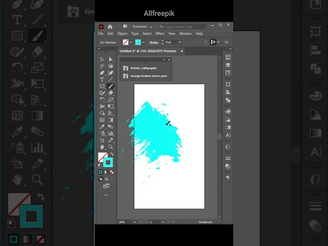Open the Object menu
The height and width of the screenshot is (246, 328).
122,34
